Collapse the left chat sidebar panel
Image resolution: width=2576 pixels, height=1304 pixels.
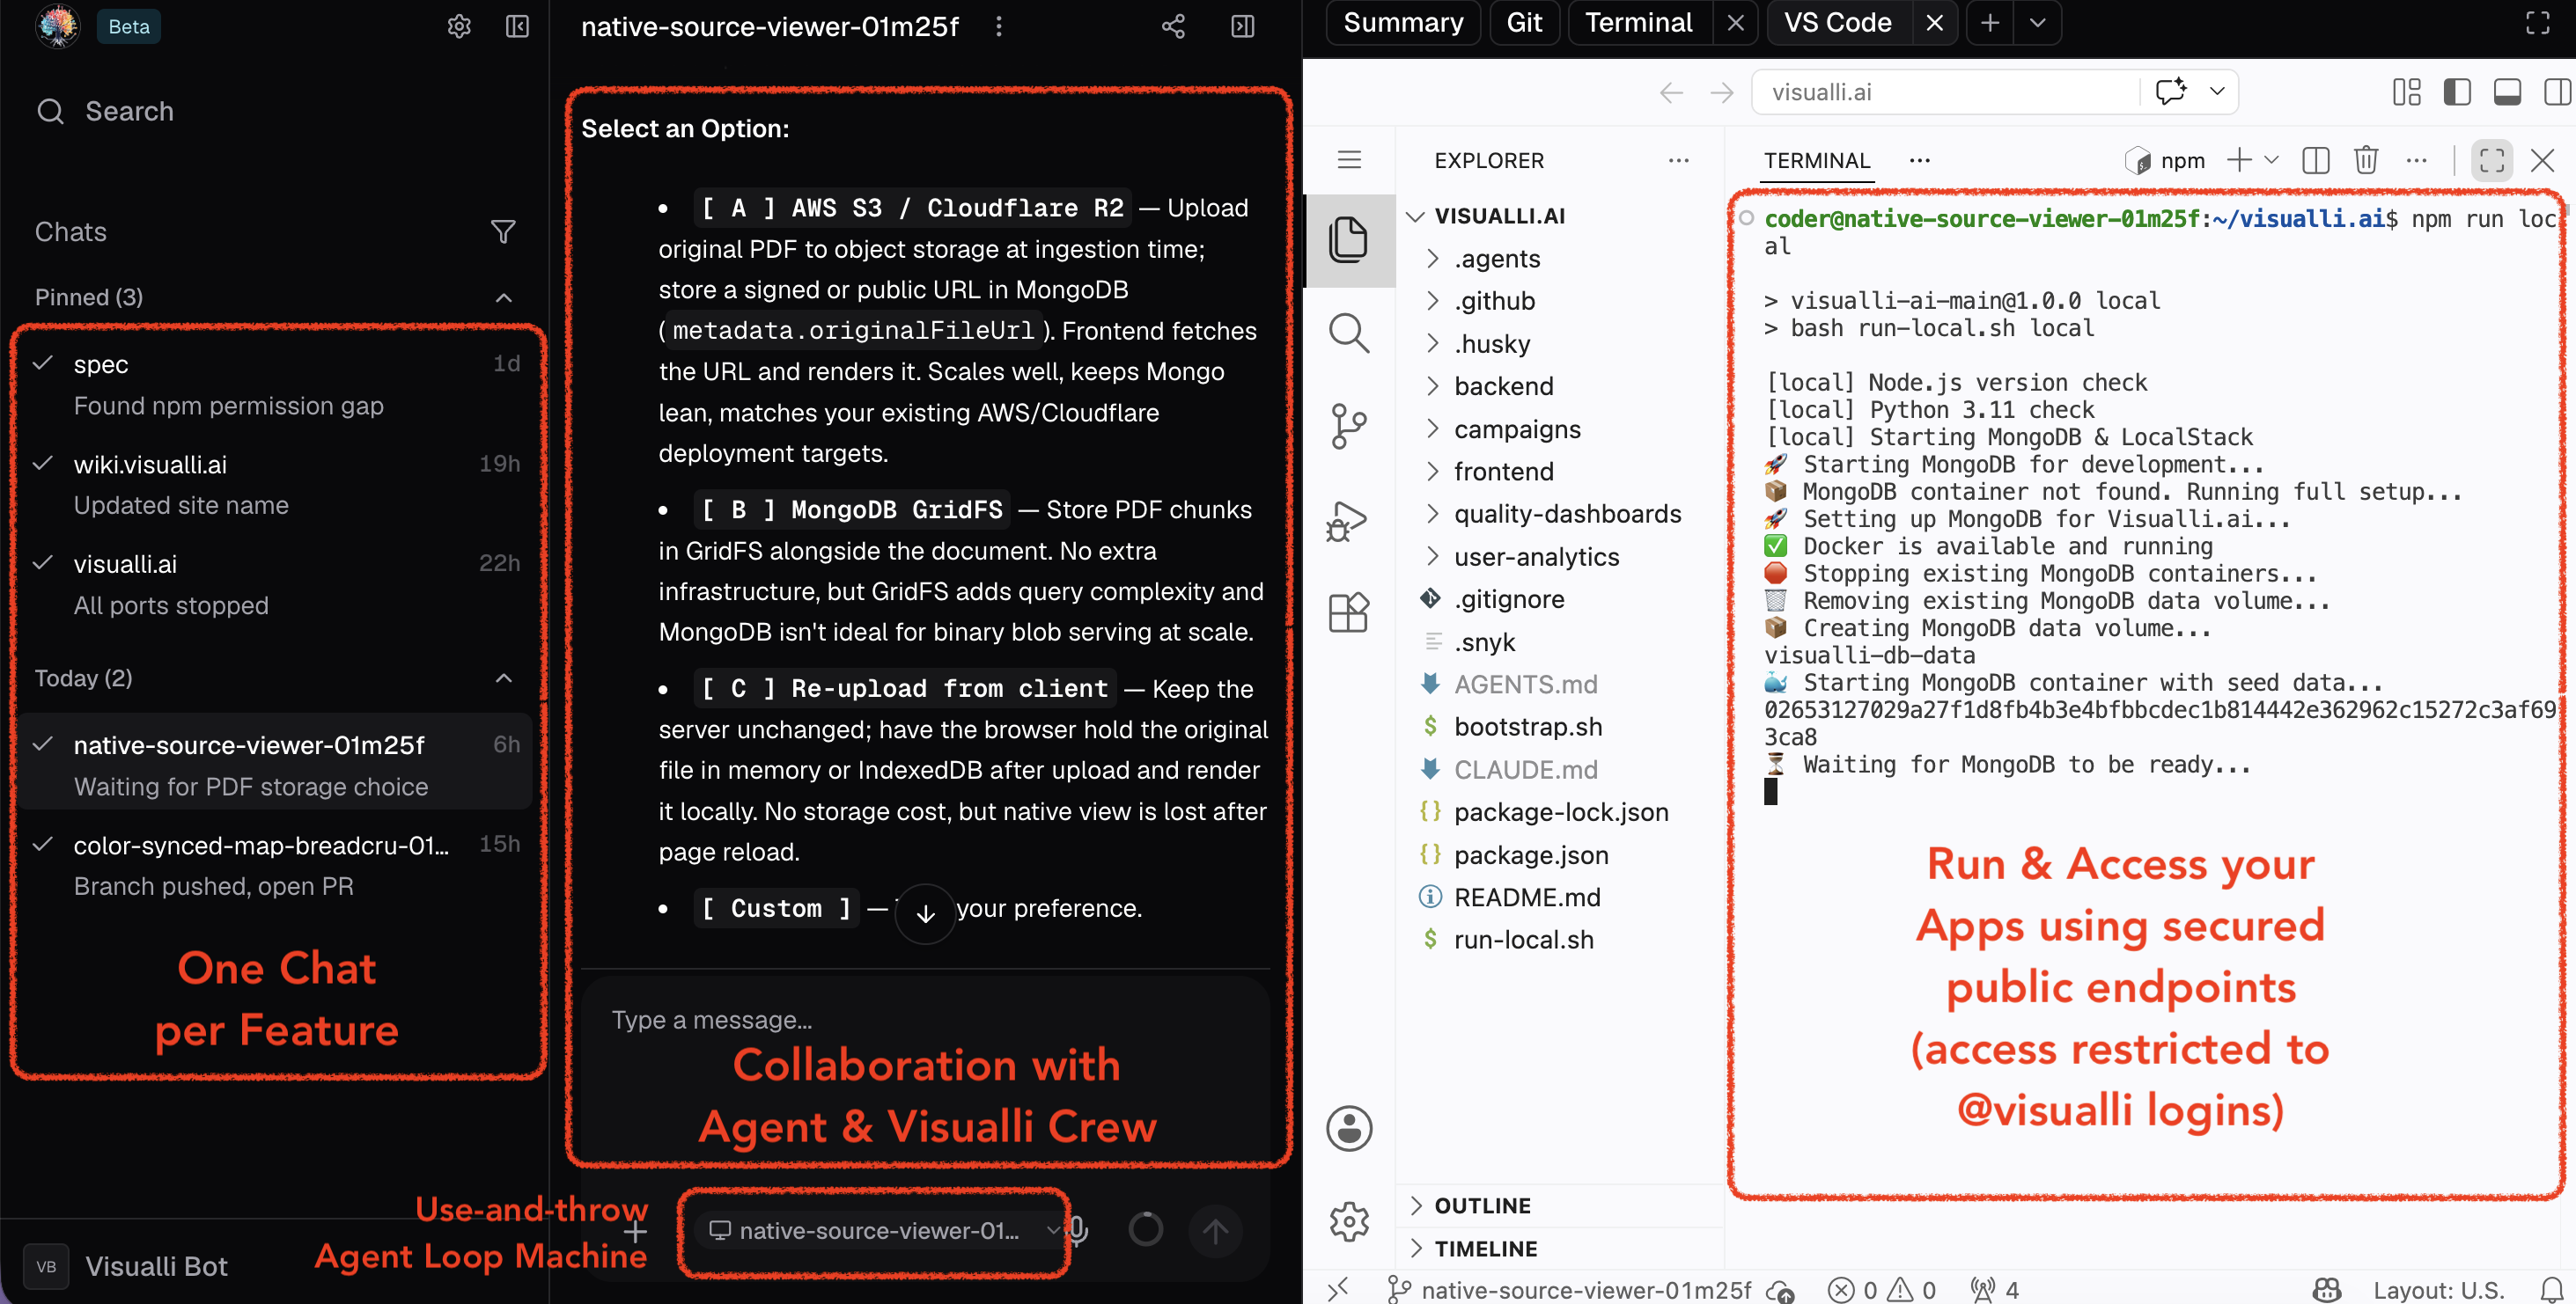(x=517, y=26)
